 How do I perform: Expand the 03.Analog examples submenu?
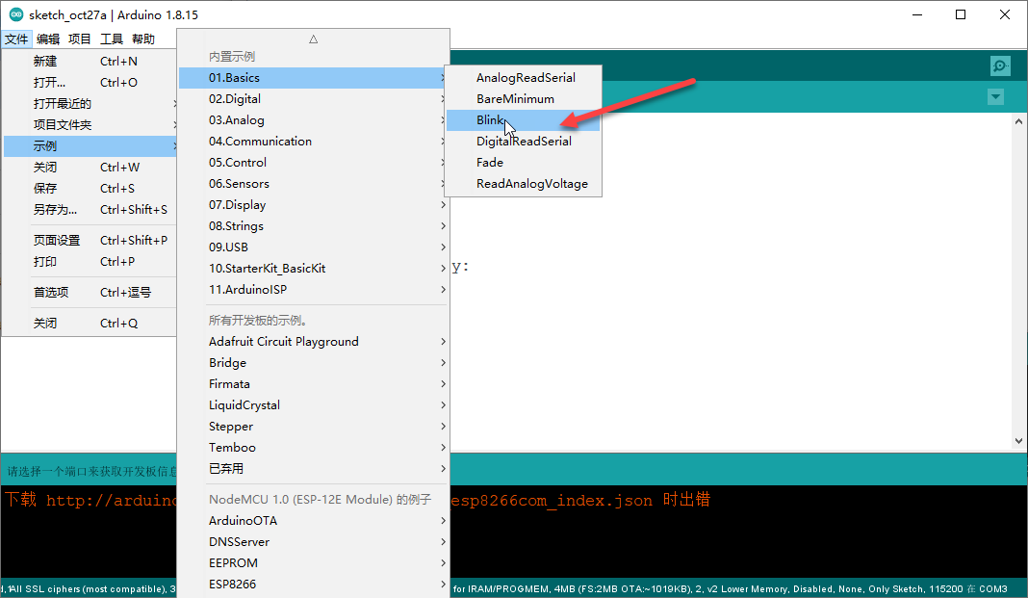314,120
